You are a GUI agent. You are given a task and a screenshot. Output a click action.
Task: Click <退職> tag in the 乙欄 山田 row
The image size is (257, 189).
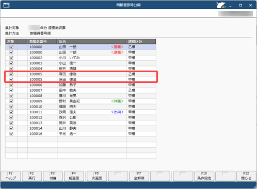[x=117, y=47]
